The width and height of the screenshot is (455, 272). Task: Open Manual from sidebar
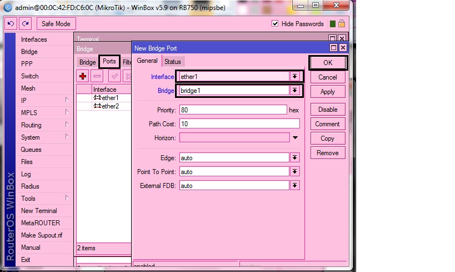31,248
